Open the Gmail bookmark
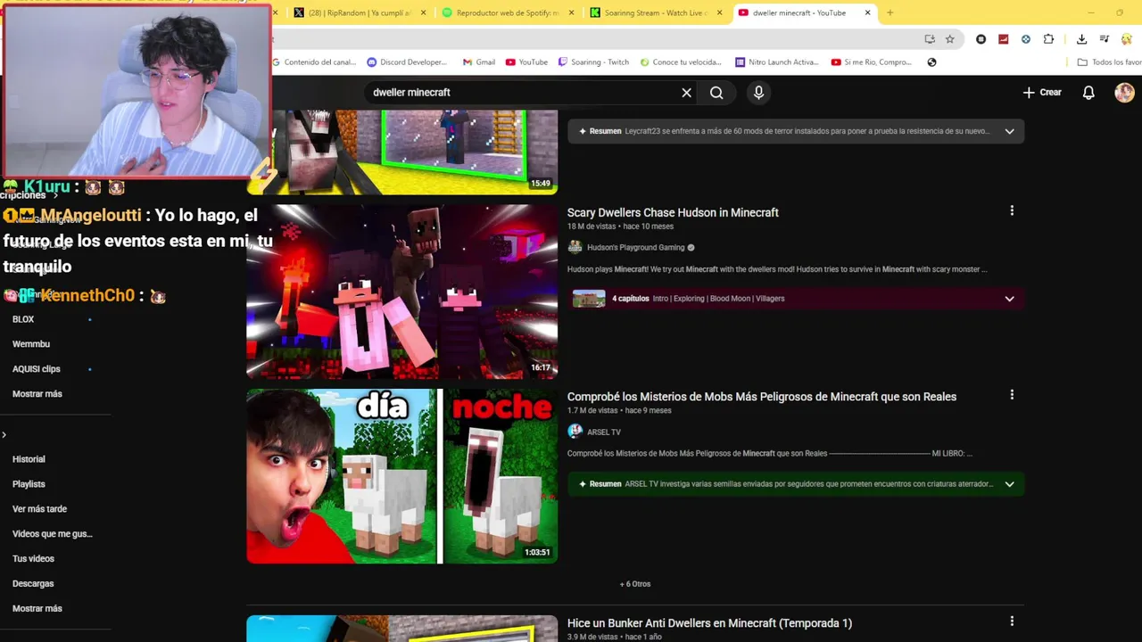1142x642 pixels. coord(479,62)
